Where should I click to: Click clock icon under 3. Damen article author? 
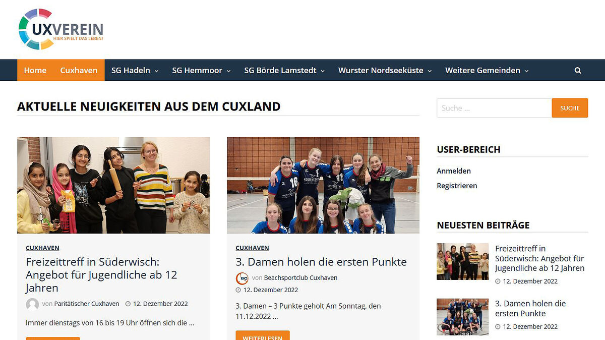(238, 290)
